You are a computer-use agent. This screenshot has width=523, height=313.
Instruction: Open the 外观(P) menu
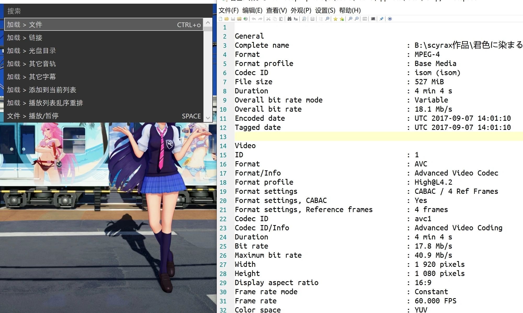pos(301,10)
